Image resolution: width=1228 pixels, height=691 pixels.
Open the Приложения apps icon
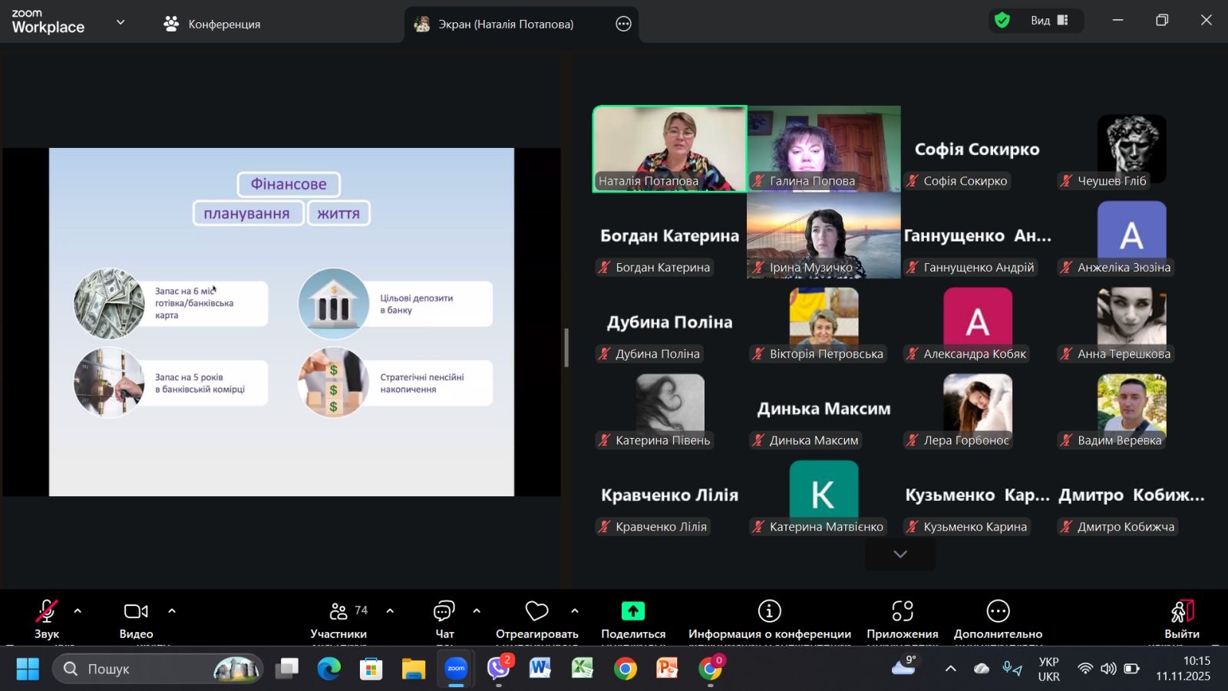[x=902, y=611]
